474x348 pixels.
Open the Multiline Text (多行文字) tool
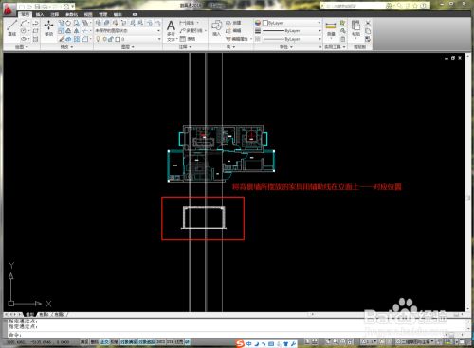171,30
